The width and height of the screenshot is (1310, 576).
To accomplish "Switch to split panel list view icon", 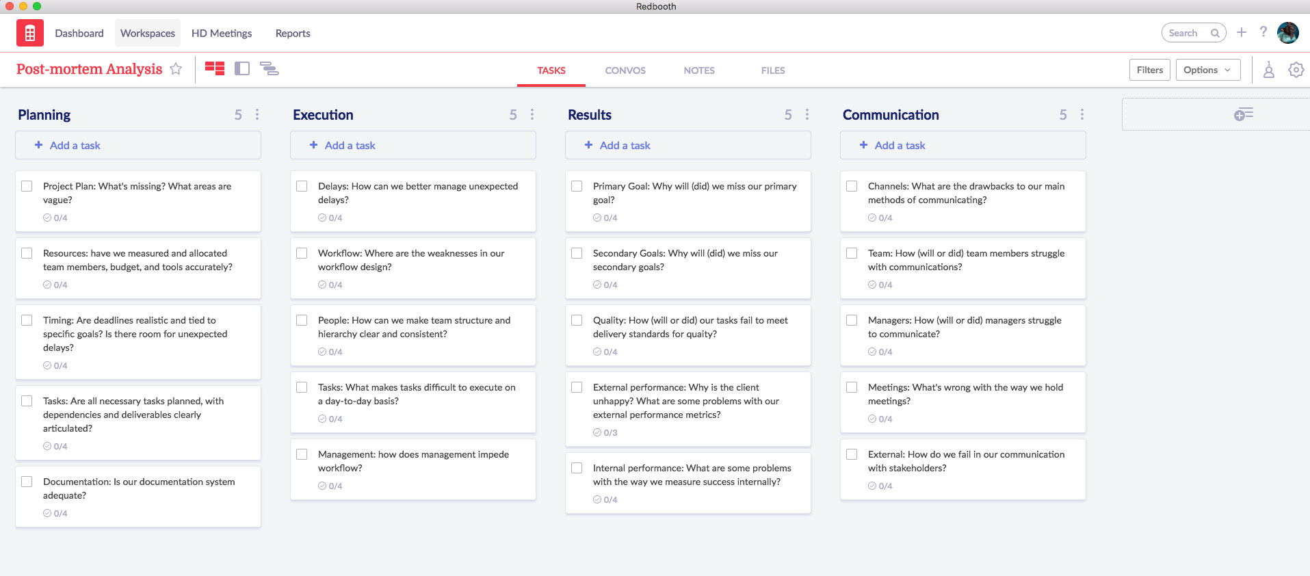I will click(242, 68).
